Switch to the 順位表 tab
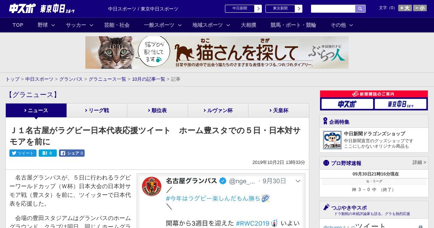The width and height of the screenshot is (434, 228). (157, 110)
